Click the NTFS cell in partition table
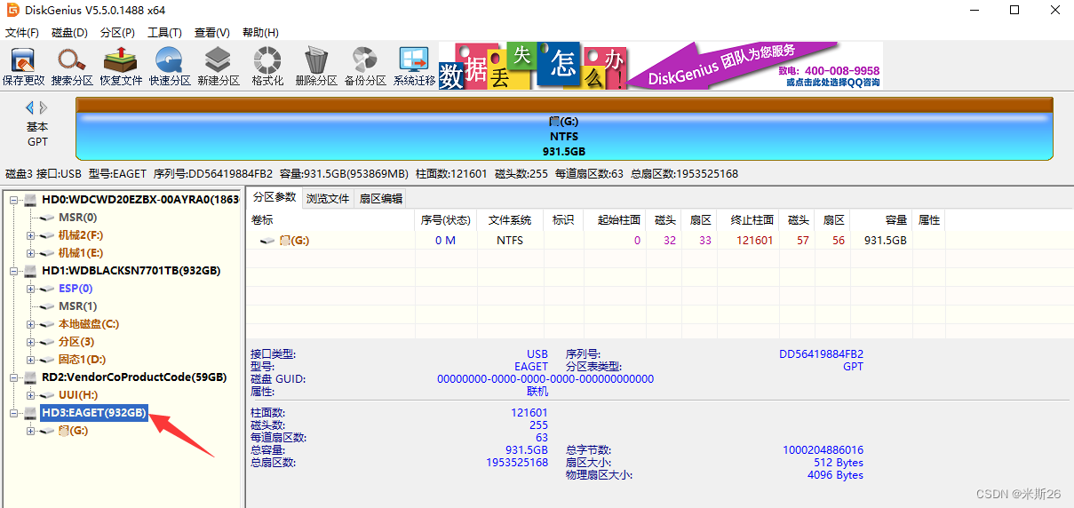The height and width of the screenshot is (508, 1074). 510,241
